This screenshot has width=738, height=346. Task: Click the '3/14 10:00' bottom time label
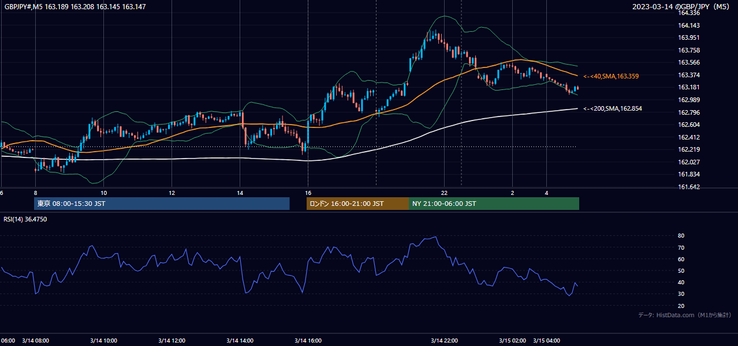[104, 340]
